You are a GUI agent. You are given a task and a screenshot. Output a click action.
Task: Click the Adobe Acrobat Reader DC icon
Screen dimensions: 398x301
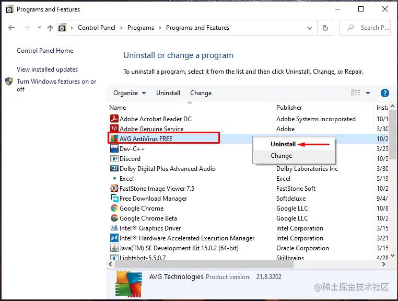click(x=114, y=119)
